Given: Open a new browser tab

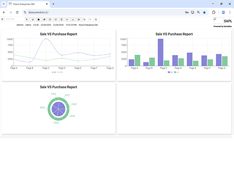Looking at the screenshot, I should pos(53,4).
